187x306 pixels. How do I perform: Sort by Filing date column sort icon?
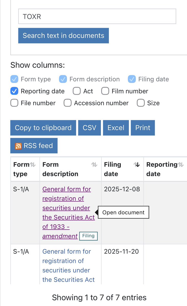pos(137,165)
